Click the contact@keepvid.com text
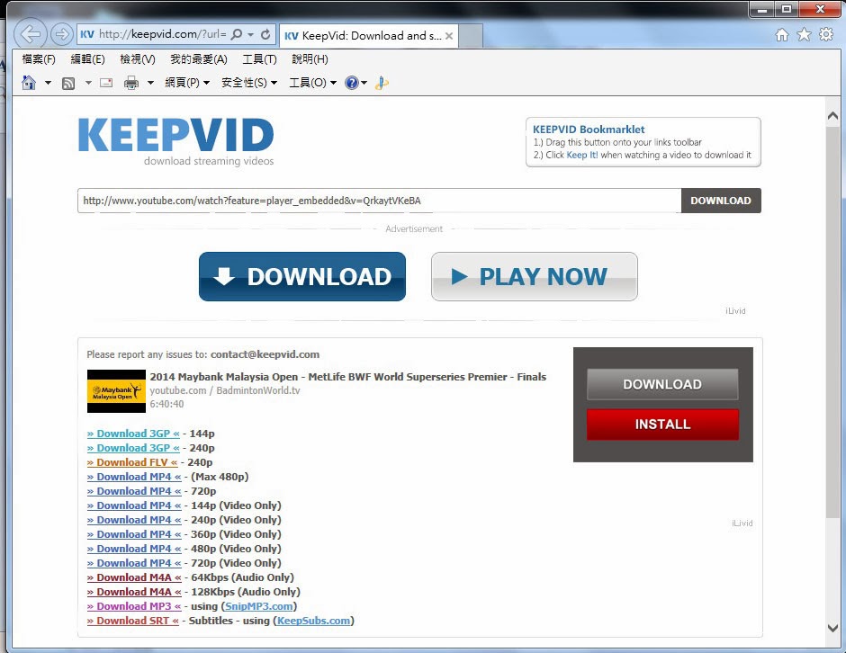This screenshot has width=846, height=653. (x=265, y=354)
